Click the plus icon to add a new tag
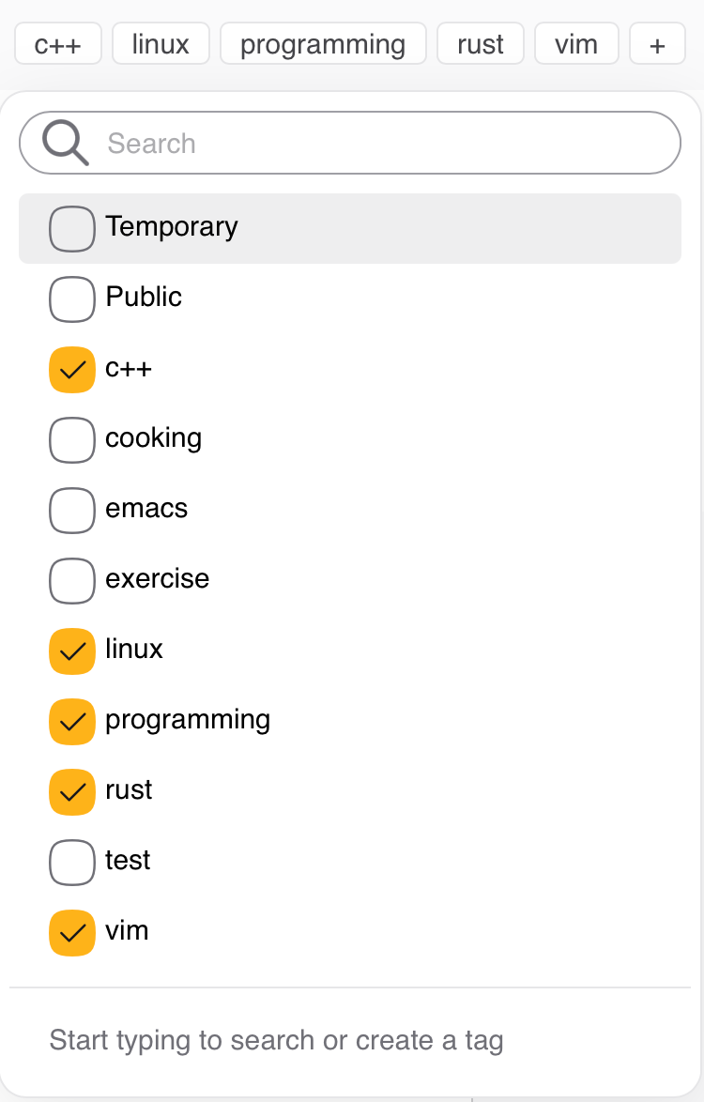704x1102 pixels. tap(657, 43)
